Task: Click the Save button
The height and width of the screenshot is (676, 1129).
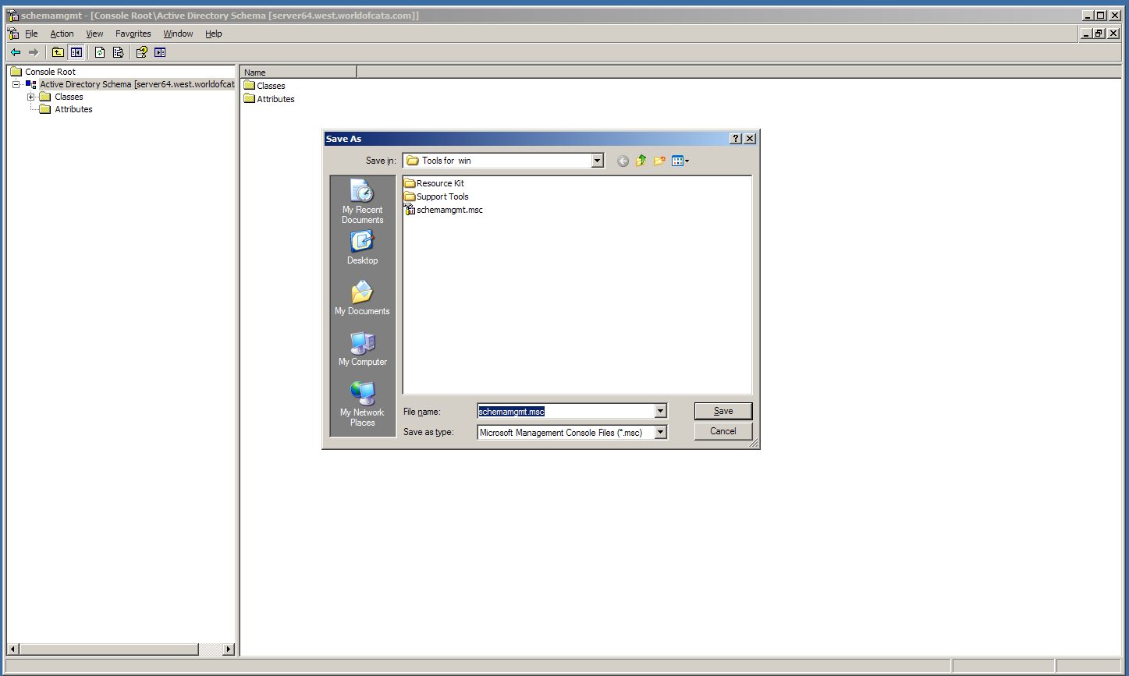Action: click(723, 411)
